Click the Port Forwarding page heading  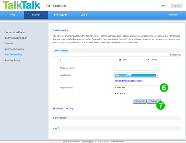(x=60, y=30)
